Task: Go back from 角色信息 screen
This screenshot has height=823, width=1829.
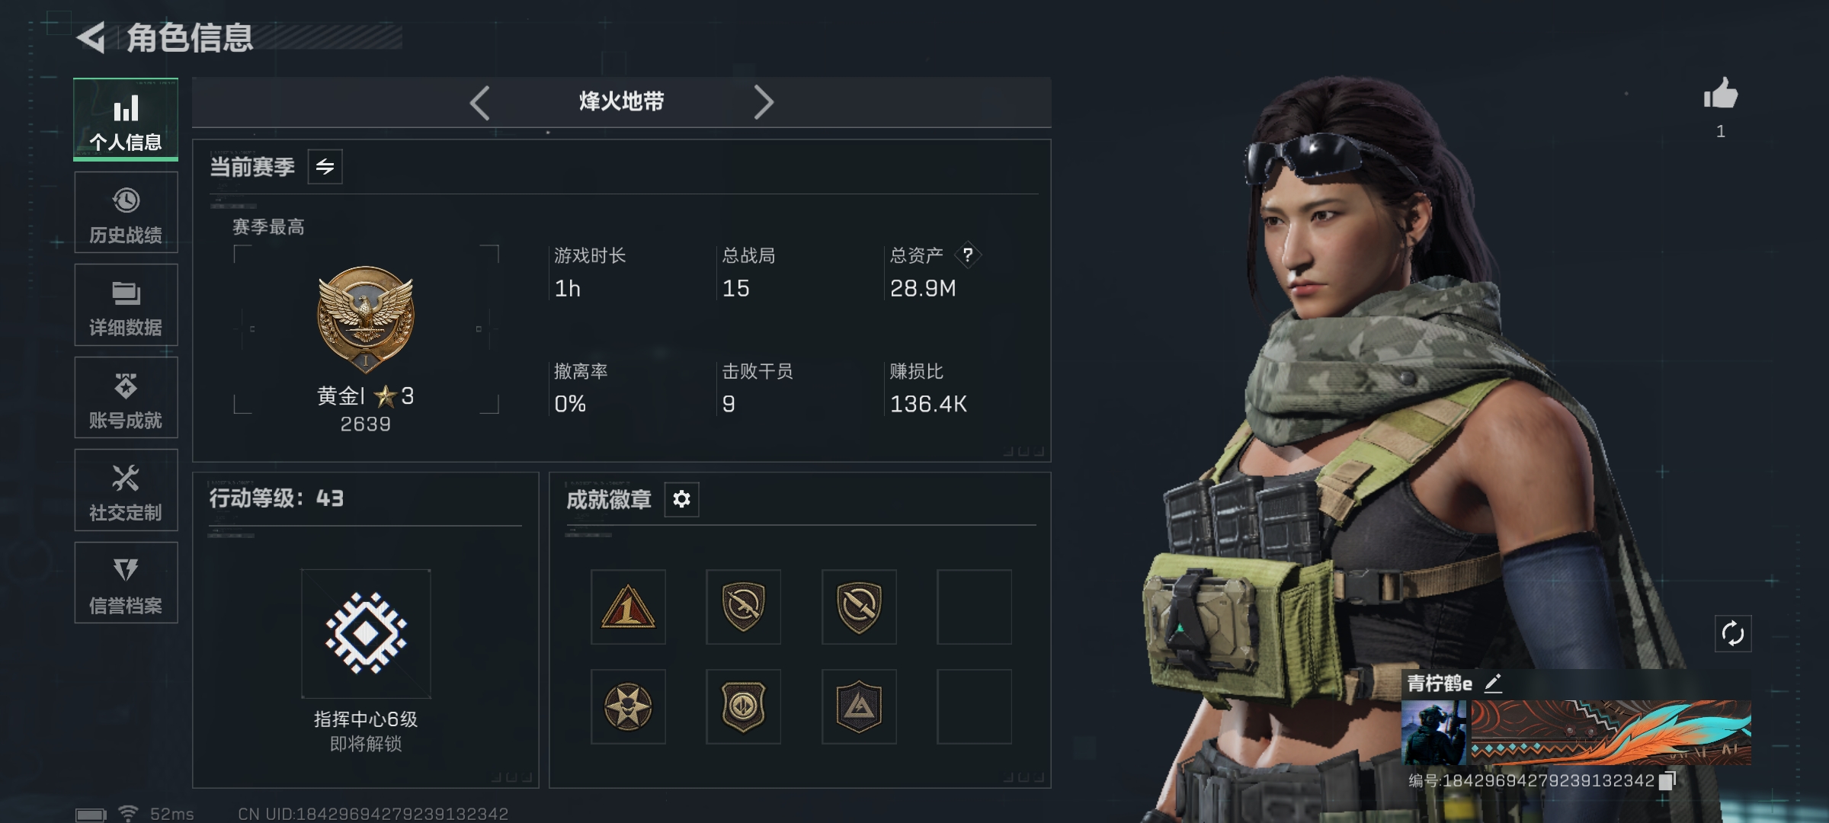Action: [x=91, y=37]
